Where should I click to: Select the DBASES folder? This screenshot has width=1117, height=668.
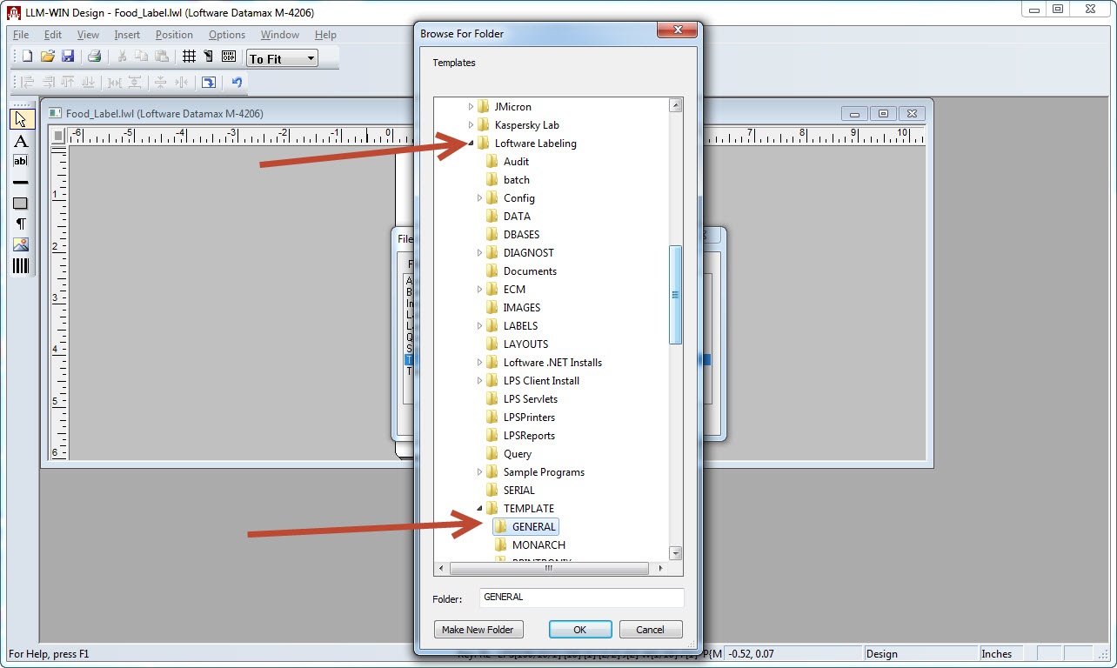pyautogui.click(x=521, y=235)
